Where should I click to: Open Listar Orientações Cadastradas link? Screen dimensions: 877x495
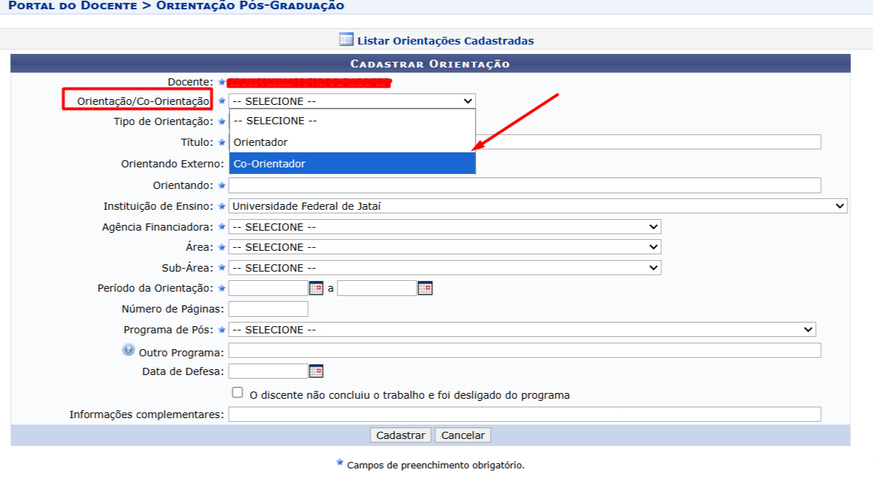(x=445, y=41)
